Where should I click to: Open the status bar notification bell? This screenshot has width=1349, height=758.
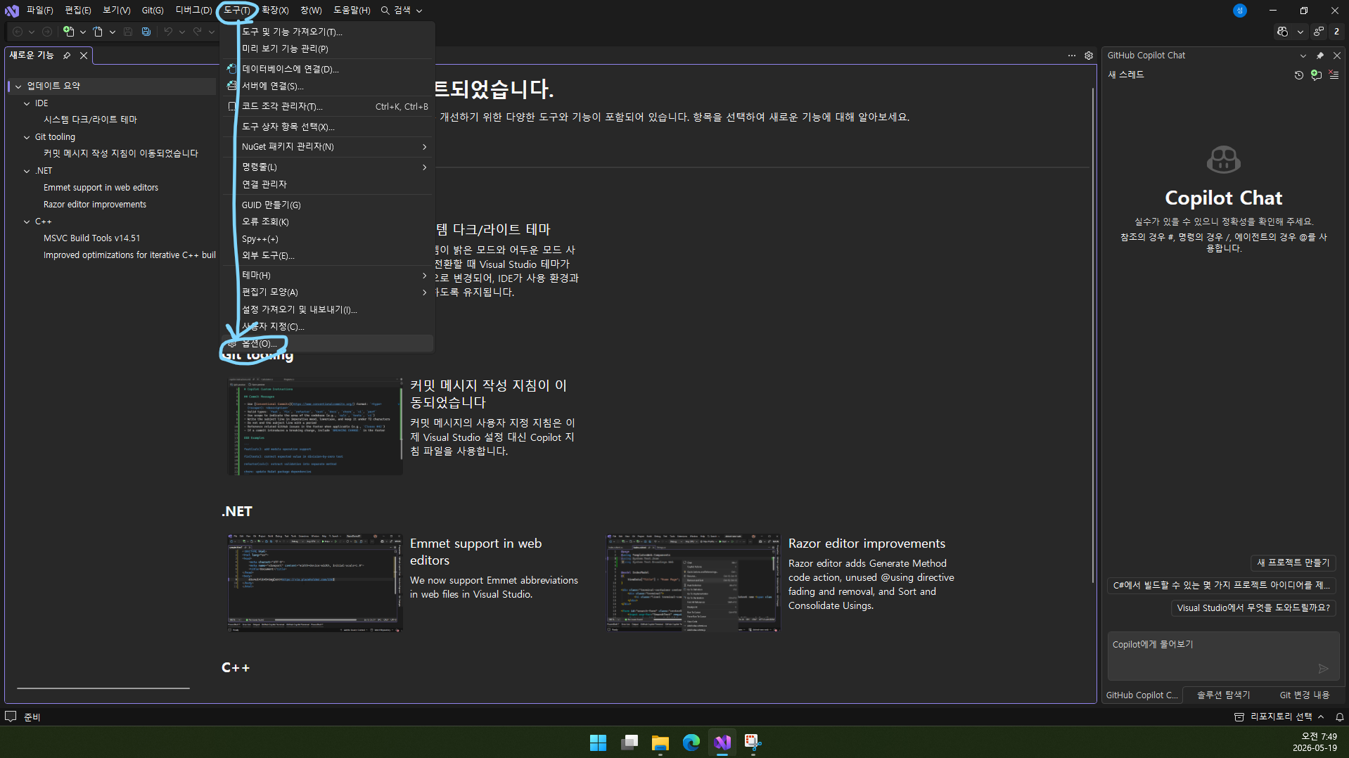[1340, 717]
